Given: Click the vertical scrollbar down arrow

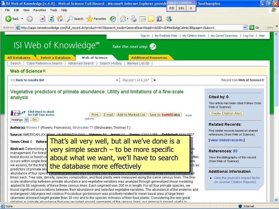Looking at the screenshot, I should (276, 200).
